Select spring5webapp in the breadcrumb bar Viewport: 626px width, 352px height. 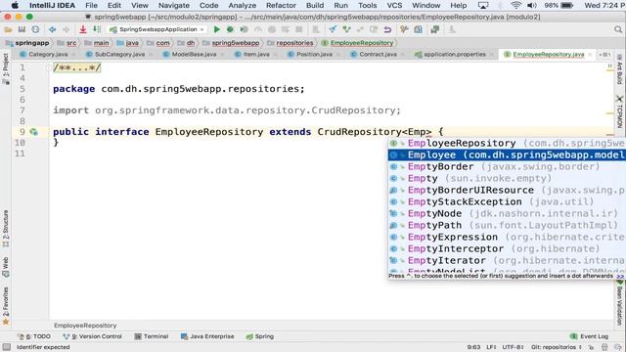pyautogui.click(x=231, y=43)
